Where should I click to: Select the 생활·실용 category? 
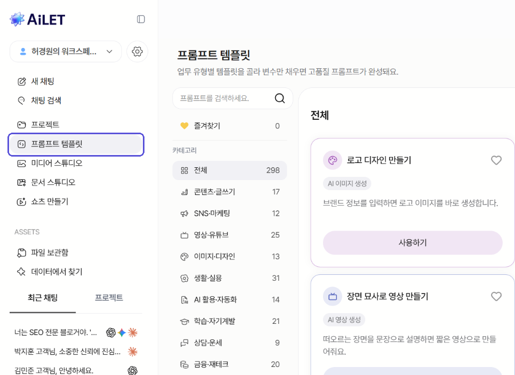pos(230,278)
